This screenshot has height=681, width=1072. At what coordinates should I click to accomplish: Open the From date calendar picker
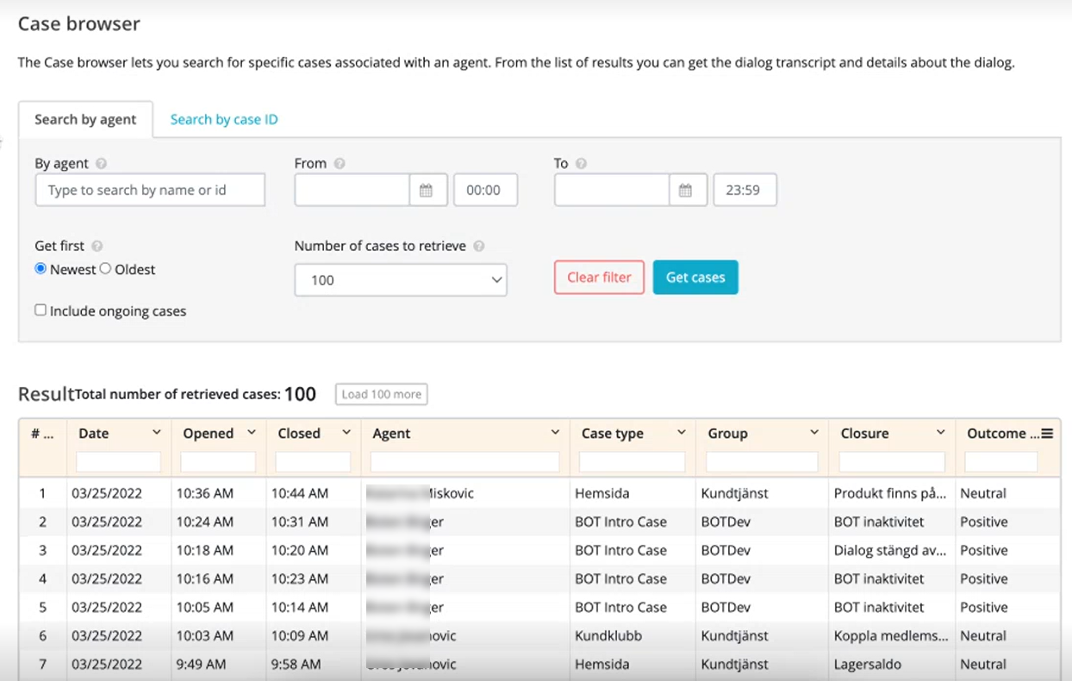[427, 191]
